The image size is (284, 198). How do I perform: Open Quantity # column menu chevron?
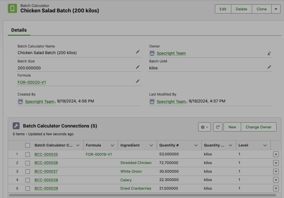point(196,145)
